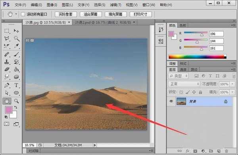Reset default foreground and background colors
The image size is (238, 155).
coord(6,117)
